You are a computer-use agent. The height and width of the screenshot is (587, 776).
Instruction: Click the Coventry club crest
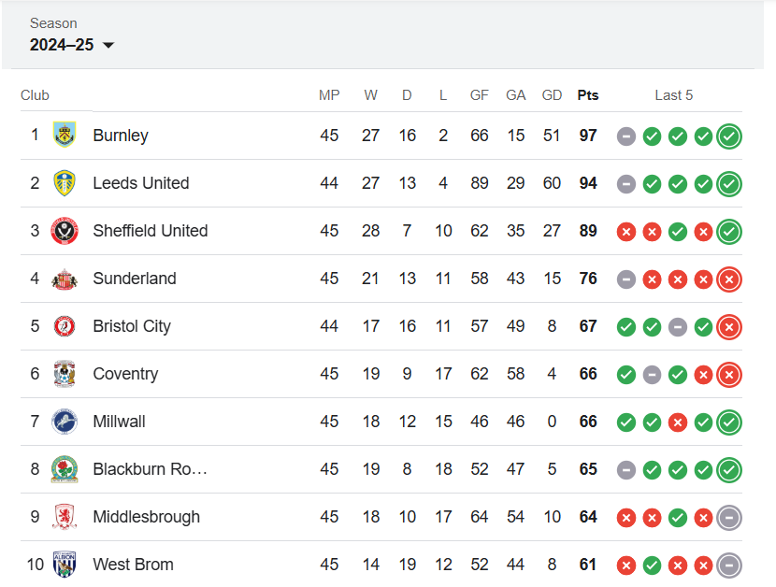coord(65,374)
